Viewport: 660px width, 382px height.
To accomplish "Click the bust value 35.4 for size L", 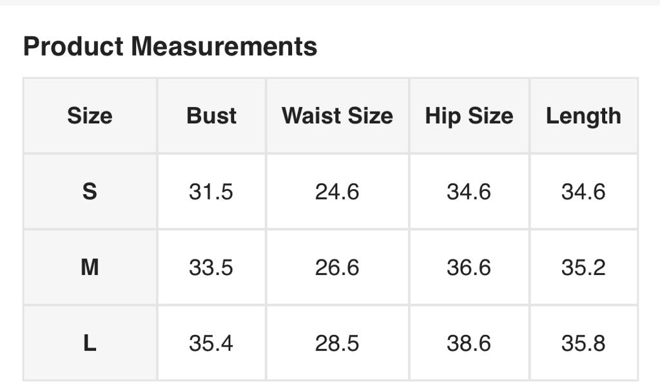I will (211, 343).
